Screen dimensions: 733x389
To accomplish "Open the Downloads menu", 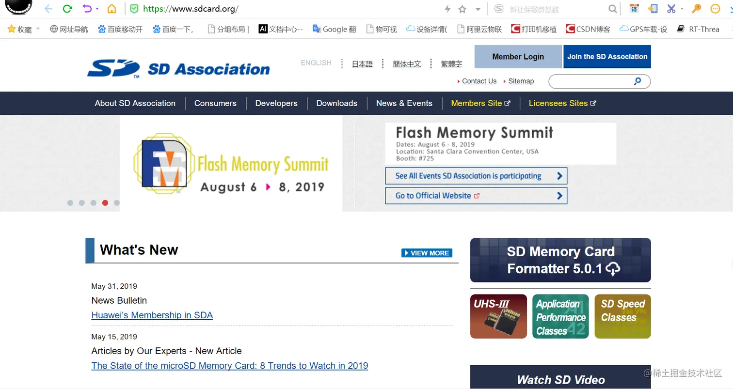I will click(x=337, y=103).
